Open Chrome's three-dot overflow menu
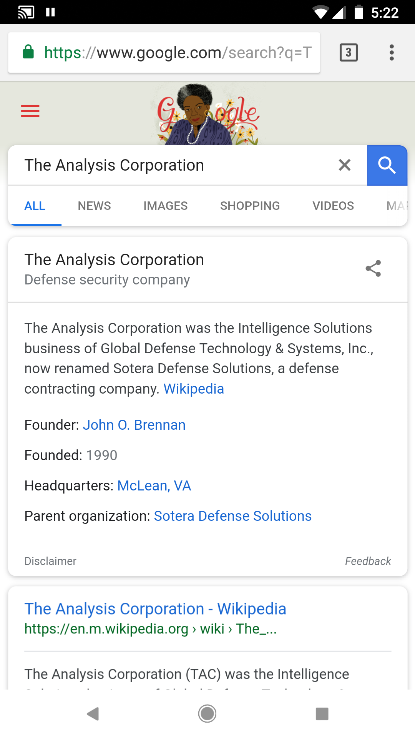This screenshot has height=738, width=415. coord(392,53)
